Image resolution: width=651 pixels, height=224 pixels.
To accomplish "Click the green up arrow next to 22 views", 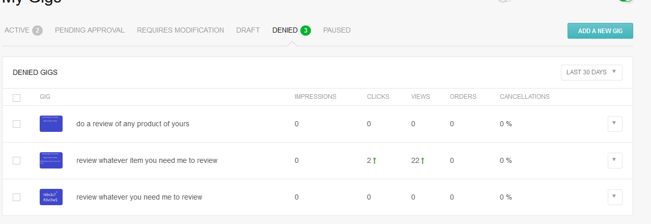I will pos(423,161).
